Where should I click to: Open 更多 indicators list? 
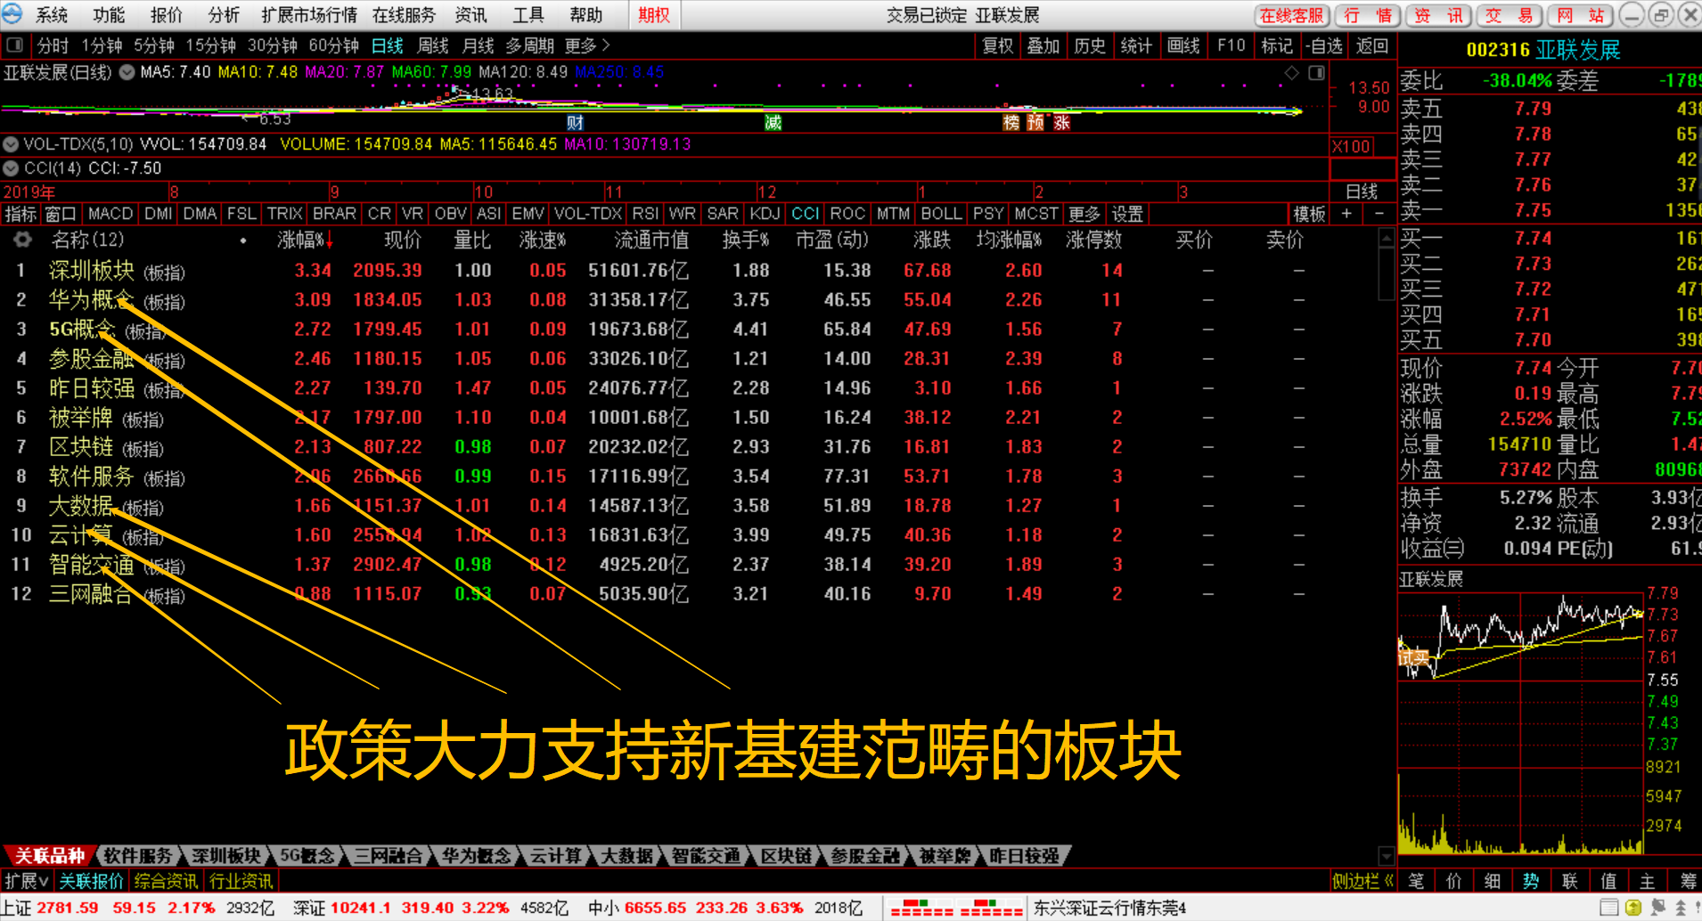(1084, 214)
